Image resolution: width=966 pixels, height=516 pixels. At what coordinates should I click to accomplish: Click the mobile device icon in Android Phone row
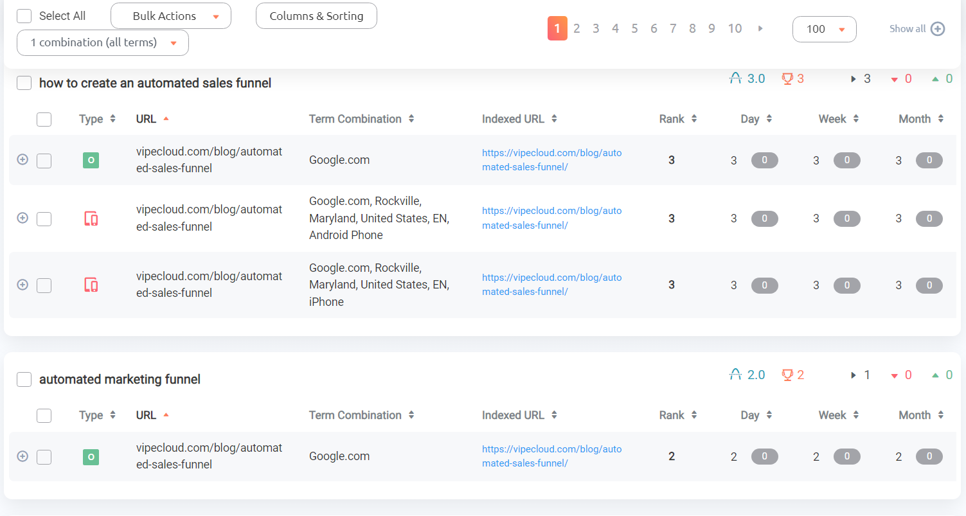pos(91,219)
